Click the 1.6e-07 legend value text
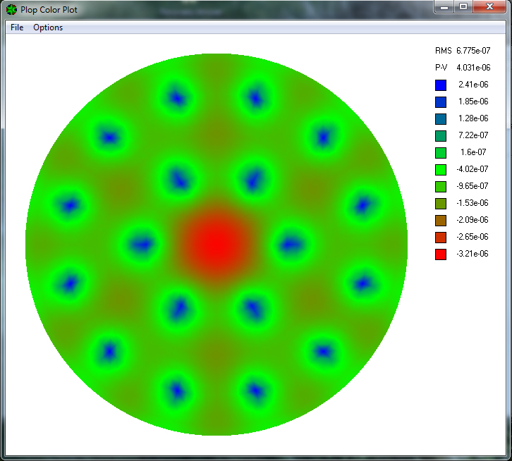The image size is (512, 461). [473, 152]
